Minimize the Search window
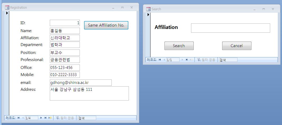Image resolution: width=282 pixels, height=125 pixels. pyautogui.click(x=255, y=9)
